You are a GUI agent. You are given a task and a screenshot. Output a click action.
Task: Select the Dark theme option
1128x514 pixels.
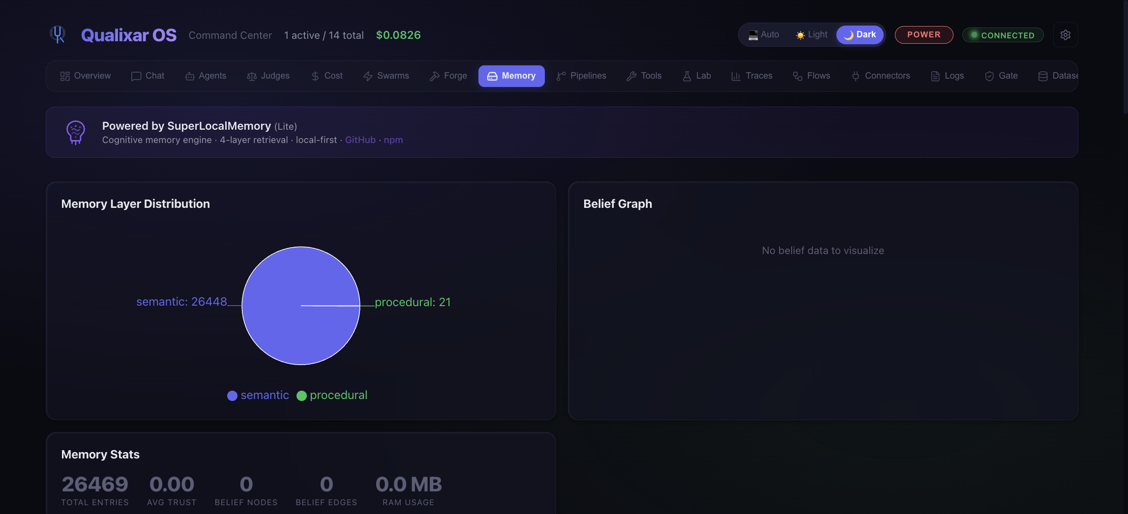[860, 35]
